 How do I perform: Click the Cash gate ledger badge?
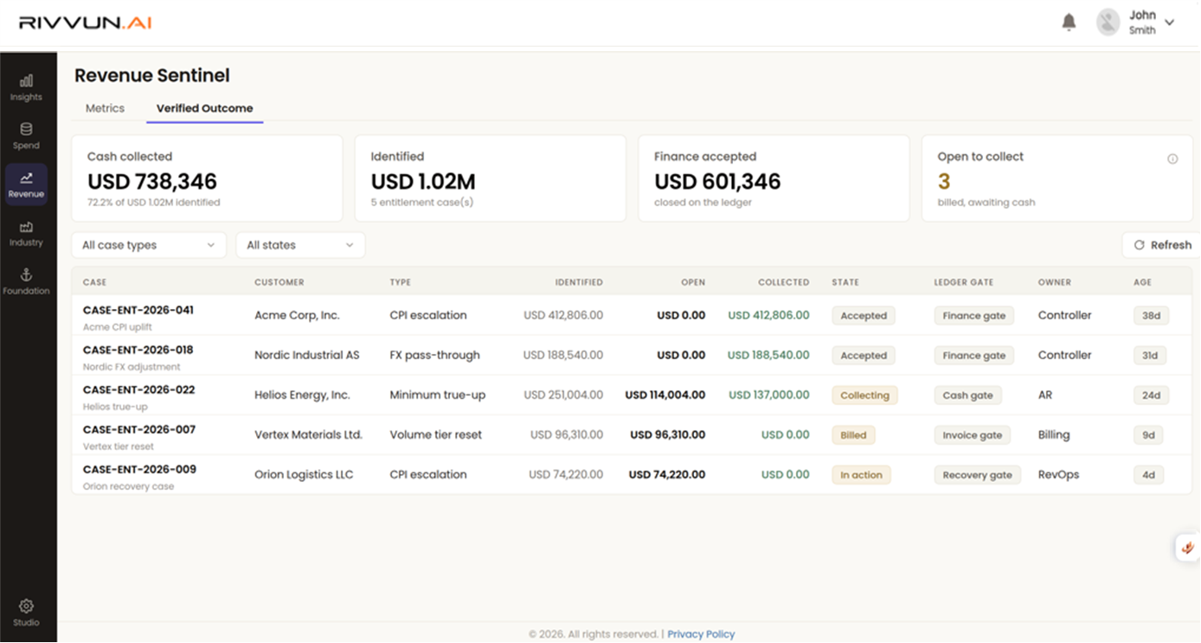coord(967,395)
